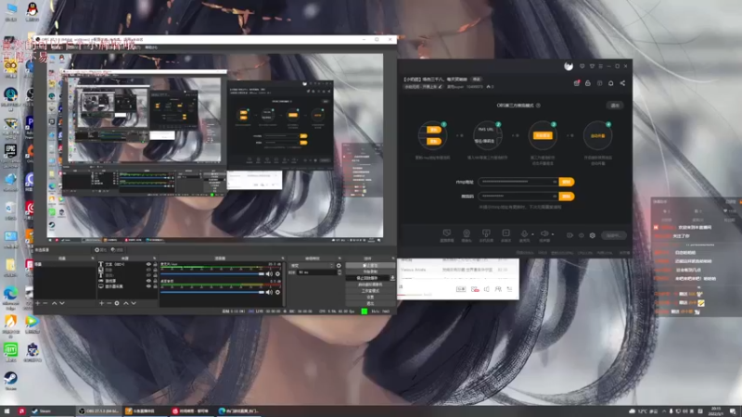Pop out the Scenes dock panel
The width and height of the screenshot is (742, 417).
pos(93,259)
